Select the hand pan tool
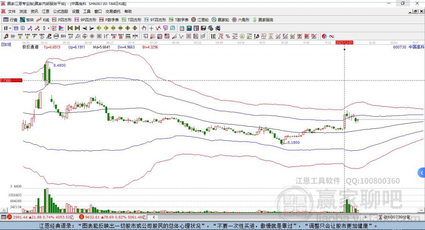Image resolution: width=425 pixels, height=230 pixels. [144, 28]
